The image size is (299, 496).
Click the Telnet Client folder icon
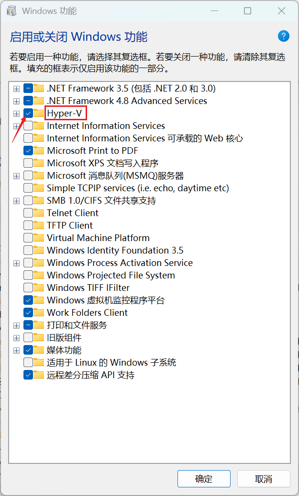pyautogui.click(x=39, y=213)
